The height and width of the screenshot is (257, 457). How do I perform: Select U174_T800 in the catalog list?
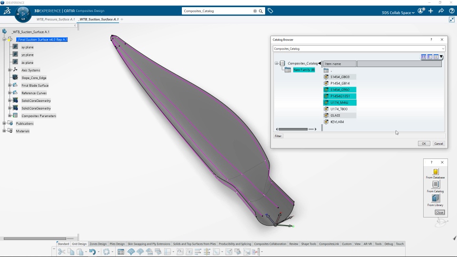(x=339, y=109)
